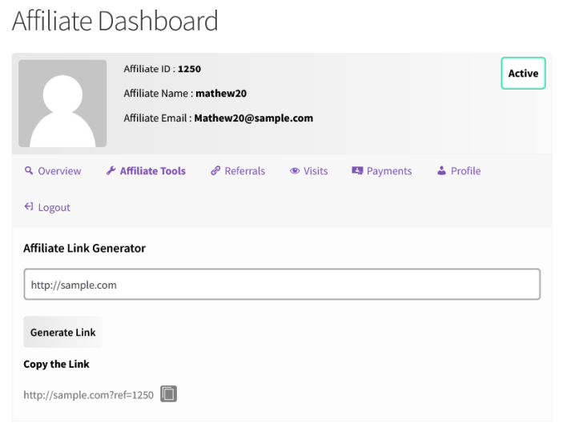Click the generated http://sample.com?ref=1250 link text

(x=88, y=395)
